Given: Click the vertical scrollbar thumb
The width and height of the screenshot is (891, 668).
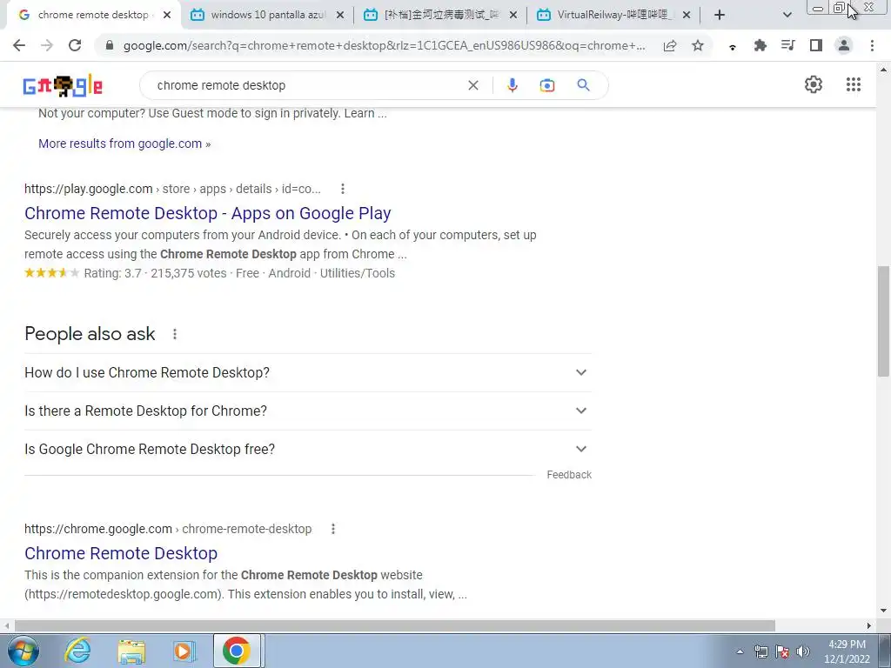Looking at the screenshot, I should coord(883,321).
